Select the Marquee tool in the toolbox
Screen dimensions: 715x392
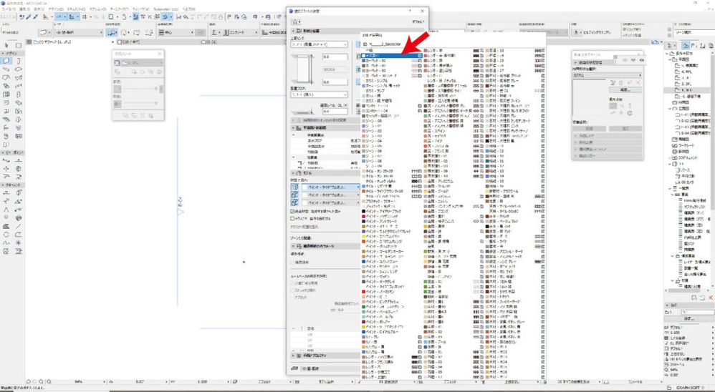click(x=19, y=45)
